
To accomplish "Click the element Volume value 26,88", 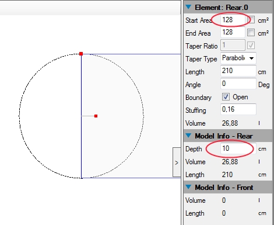I will coord(230,123).
